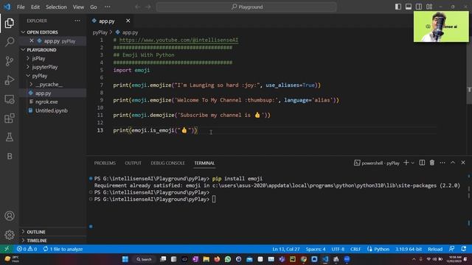Switch to the Terminal panel tab

pyautogui.click(x=204, y=163)
